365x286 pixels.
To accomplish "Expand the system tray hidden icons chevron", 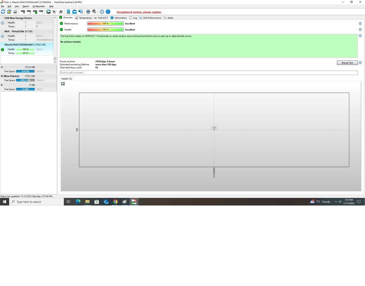I will coord(336,202).
